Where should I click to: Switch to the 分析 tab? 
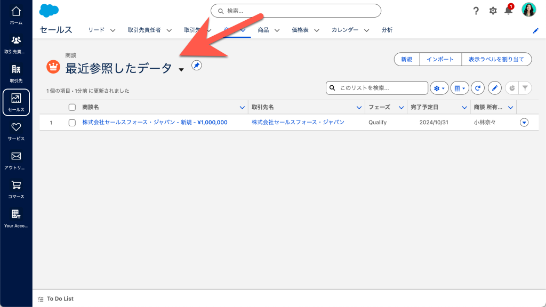coord(387,30)
